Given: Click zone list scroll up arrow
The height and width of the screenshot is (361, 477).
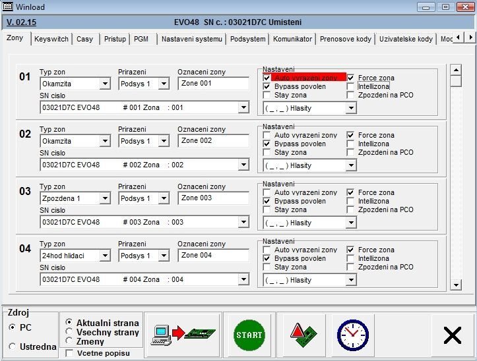Looking at the screenshot, I should (455, 70).
